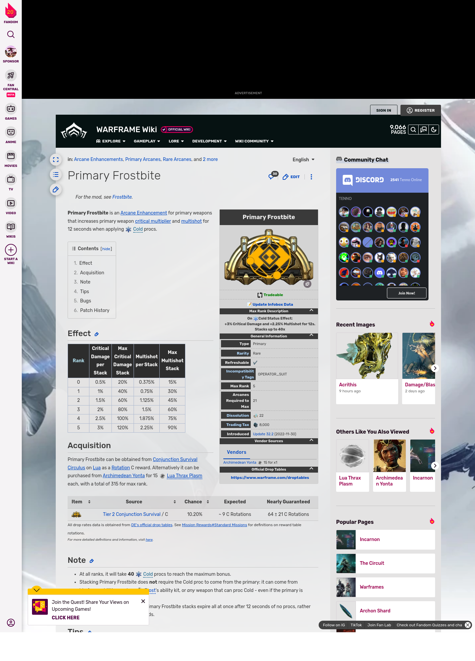Open the warframe.com droptables link

pyautogui.click(x=270, y=478)
